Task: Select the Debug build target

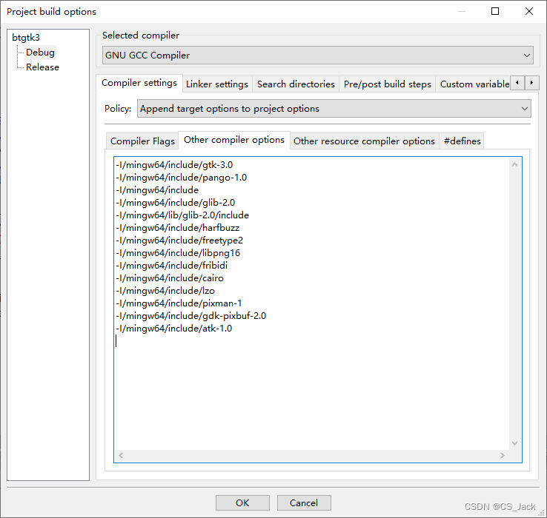Action: coord(40,53)
